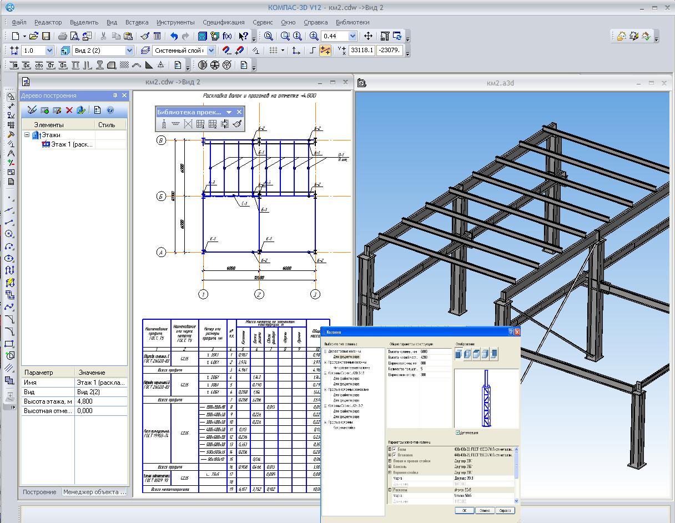This screenshot has height=523, width=675.
Task: Click the Save document icon in toolbar
Action: tap(46, 36)
